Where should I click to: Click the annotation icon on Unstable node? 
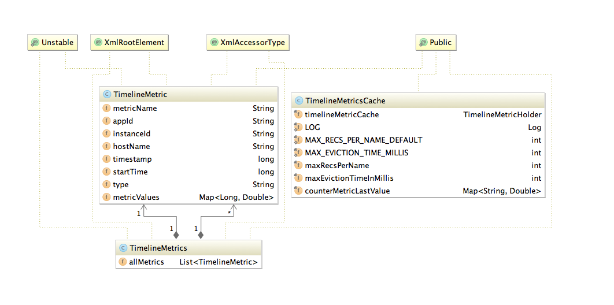click(35, 42)
